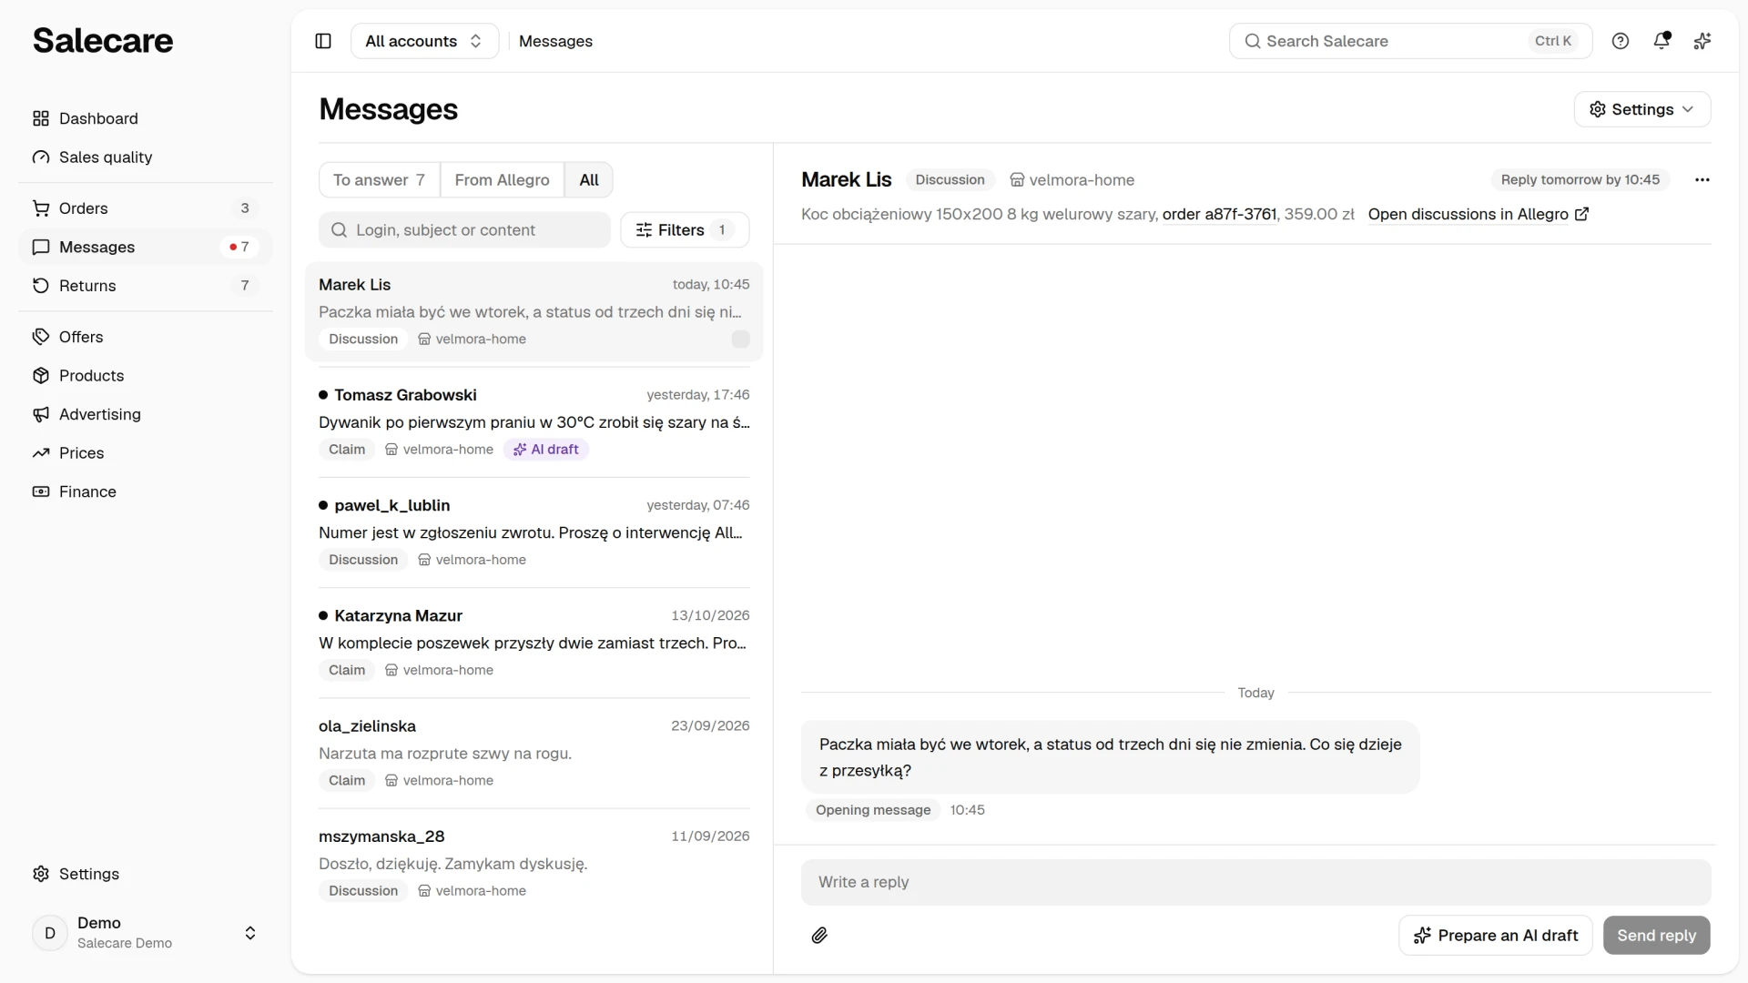Click the Finance banknote icon

click(41, 491)
